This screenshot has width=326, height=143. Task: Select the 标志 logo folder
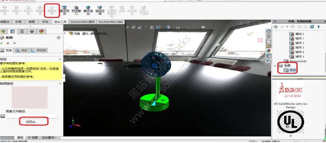pos(290,70)
